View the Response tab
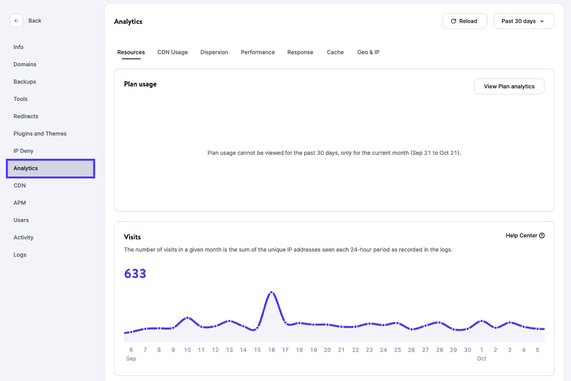Image resolution: width=571 pixels, height=381 pixels. pos(300,52)
